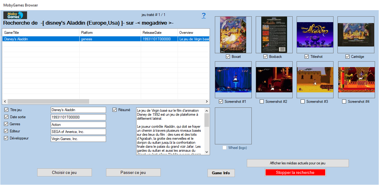Screen dimensions: 379x185
Task: Disable the Développeur checkbox
Action: click(6, 138)
